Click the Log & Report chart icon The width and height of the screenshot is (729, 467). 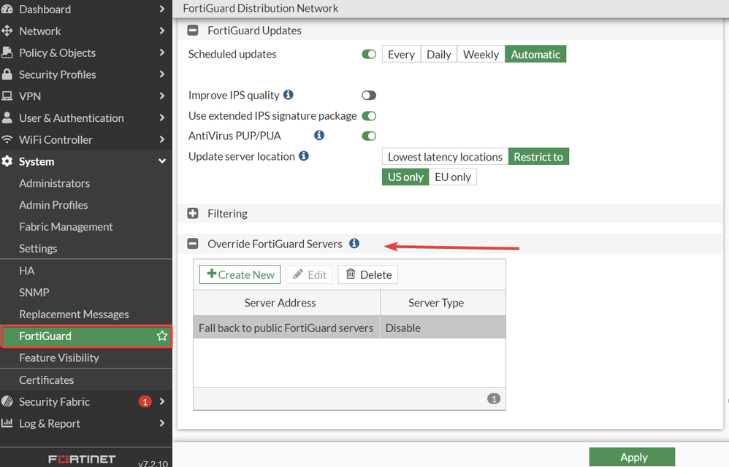7,423
